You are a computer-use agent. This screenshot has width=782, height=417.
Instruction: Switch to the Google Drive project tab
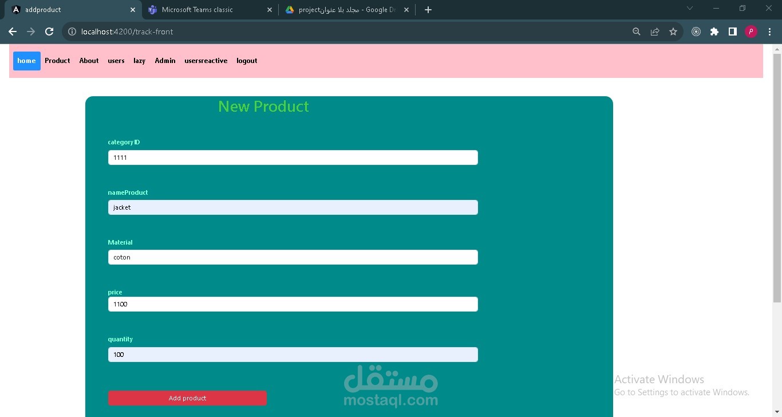coord(347,10)
